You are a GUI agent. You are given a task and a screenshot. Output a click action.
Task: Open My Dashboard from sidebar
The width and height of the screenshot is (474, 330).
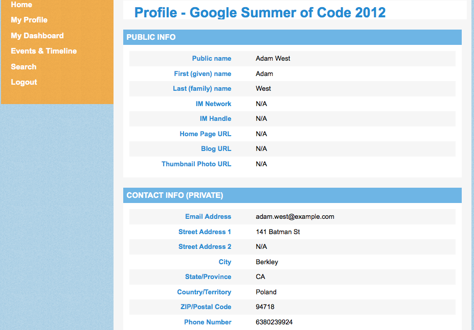(x=37, y=36)
